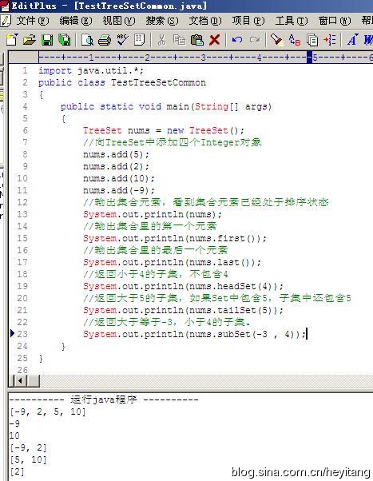
Task: Click the nums.add(5); statement
Action: [x=116, y=154]
